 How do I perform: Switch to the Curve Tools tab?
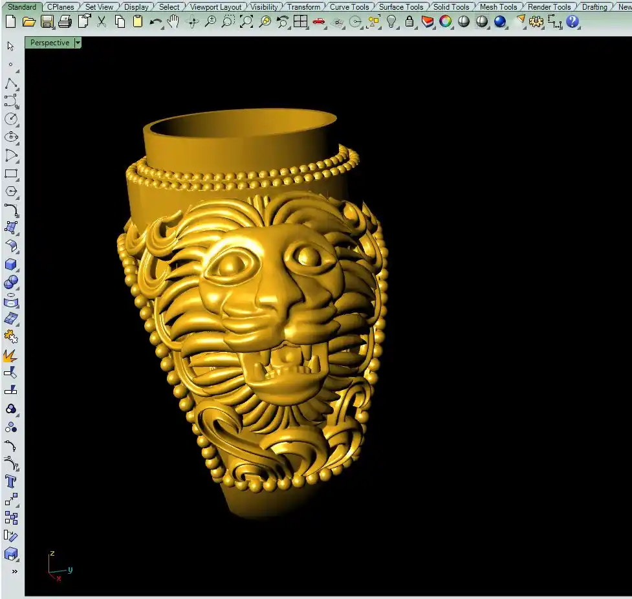(349, 7)
